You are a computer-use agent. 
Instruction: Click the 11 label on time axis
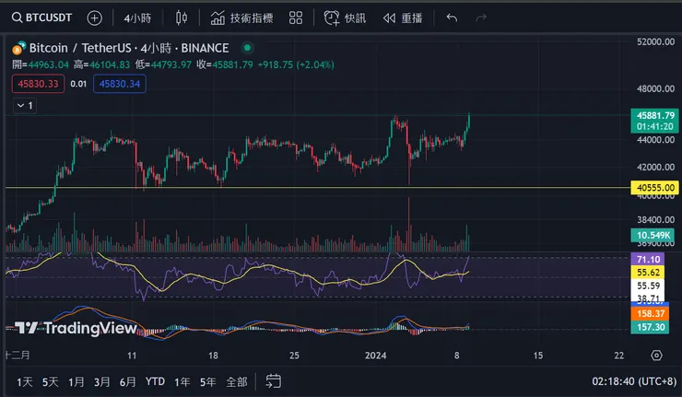132,356
